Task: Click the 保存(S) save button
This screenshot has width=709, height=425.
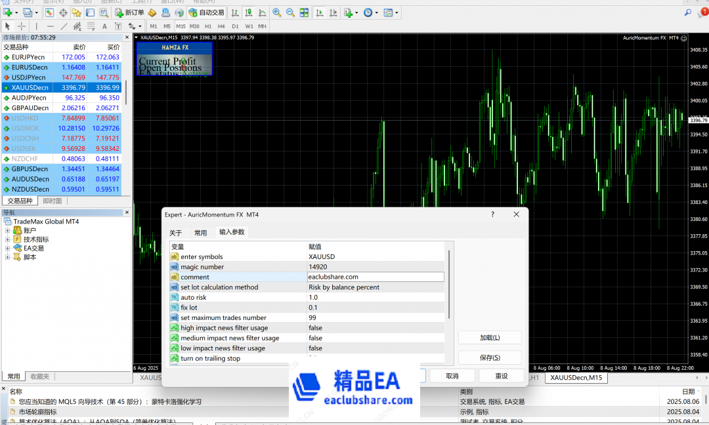Action: click(490, 357)
